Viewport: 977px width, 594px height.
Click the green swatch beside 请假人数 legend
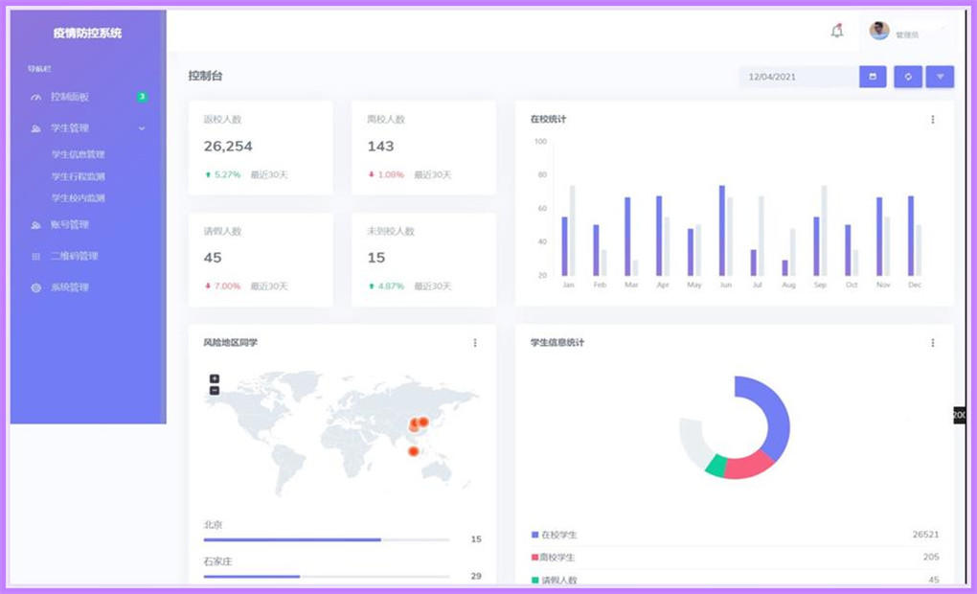click(534, 581)
